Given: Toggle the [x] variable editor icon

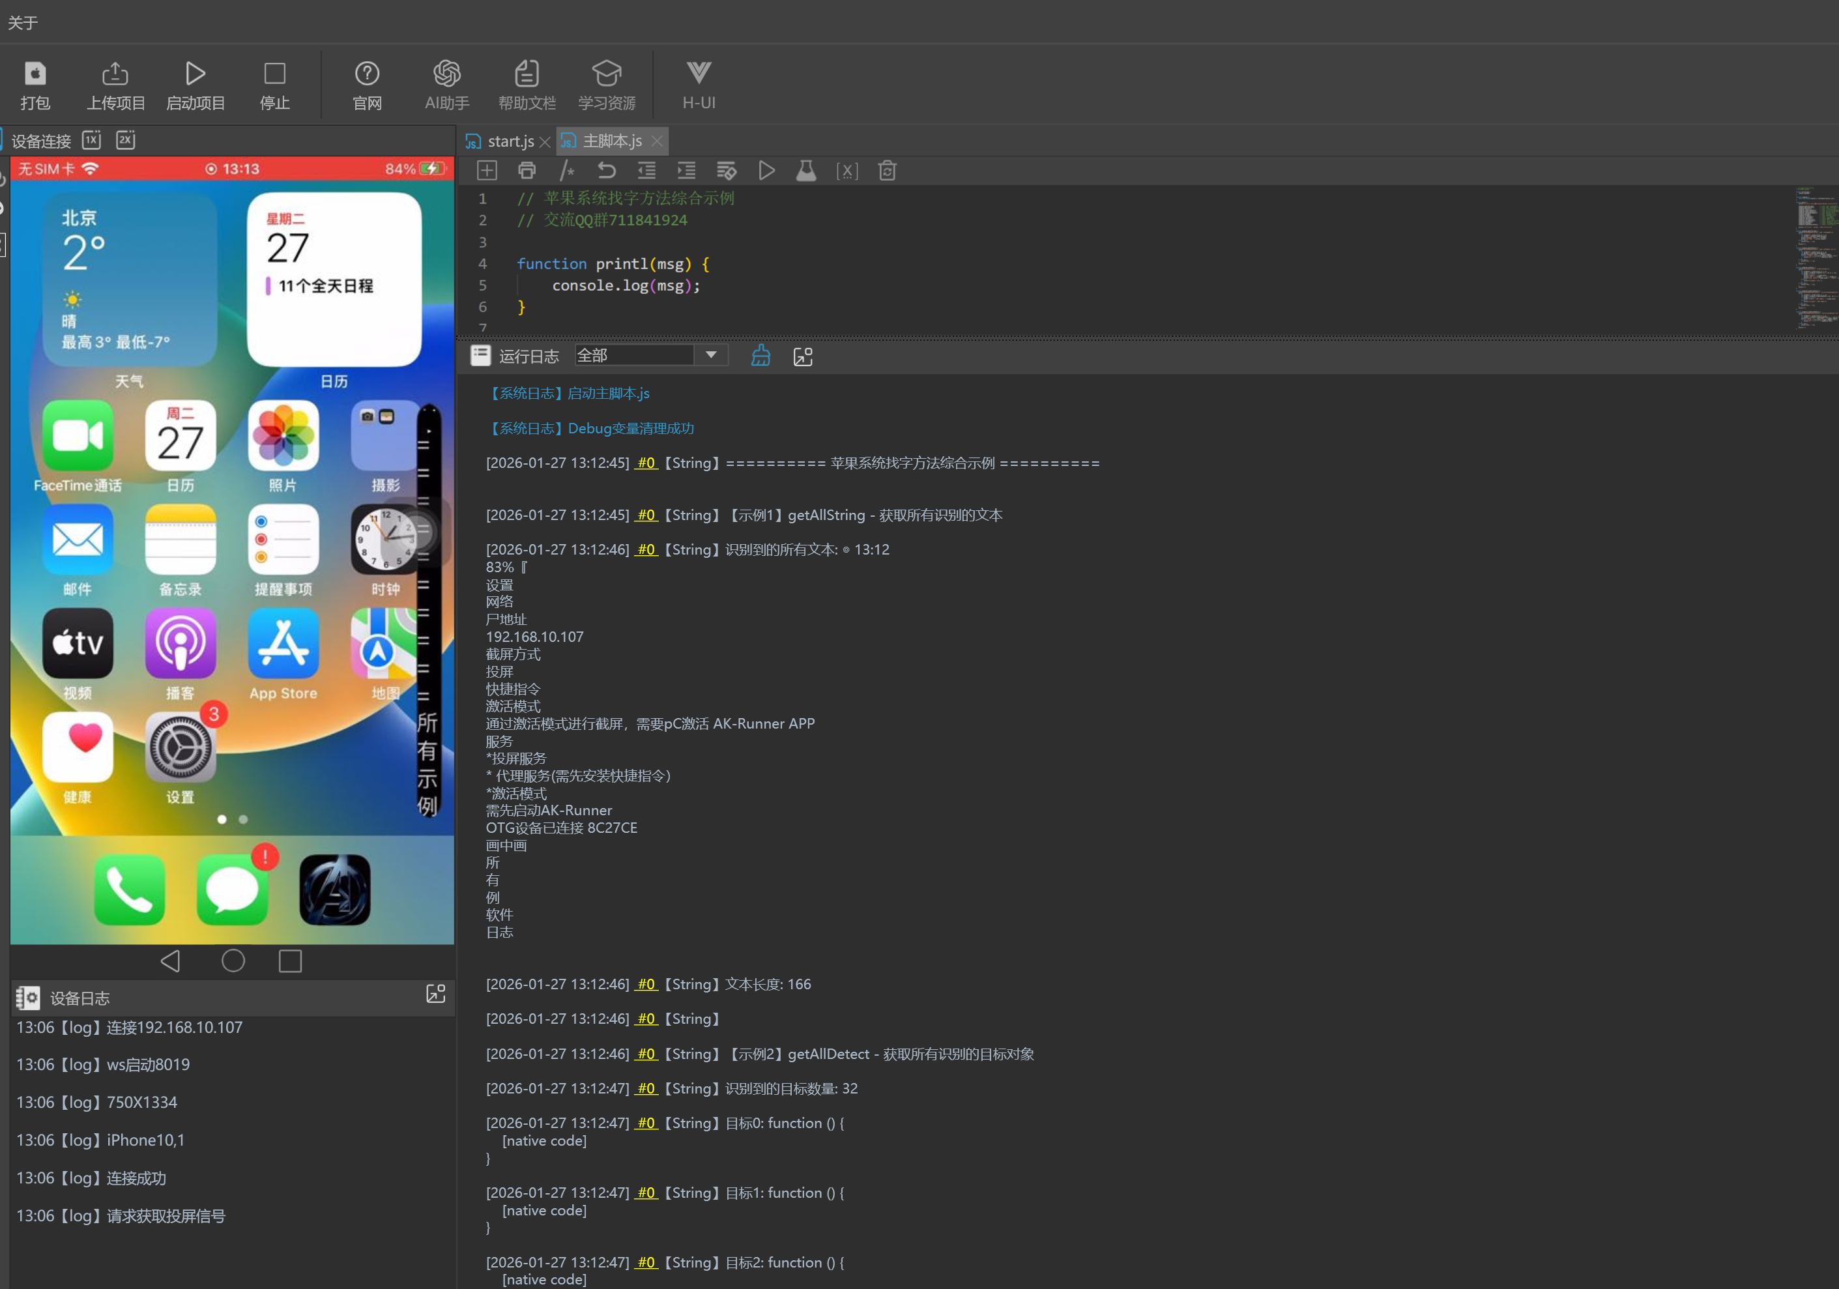Looking at the screenshot, I should (x=847, y=171).
